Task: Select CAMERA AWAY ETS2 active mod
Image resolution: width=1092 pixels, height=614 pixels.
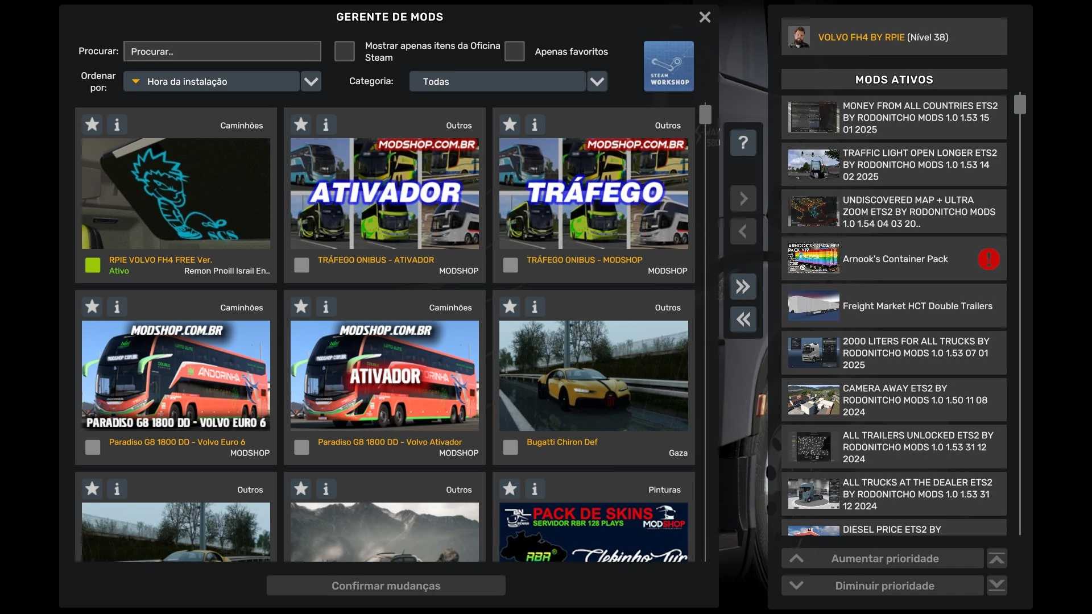Action: click(x=894, y=400)
